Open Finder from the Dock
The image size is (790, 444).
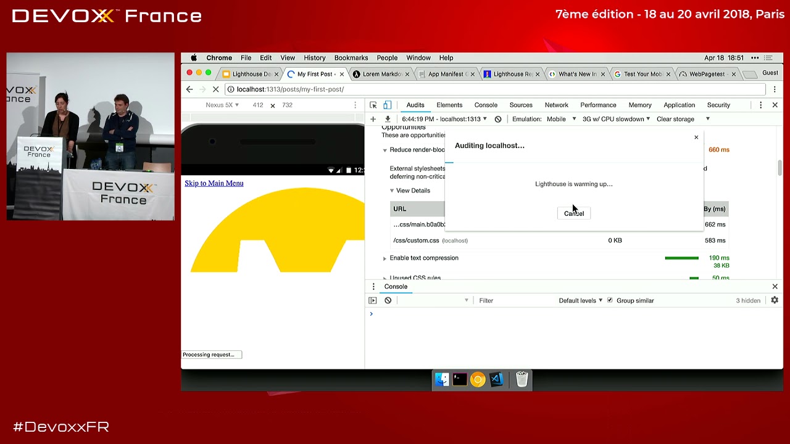coord(442,380)
